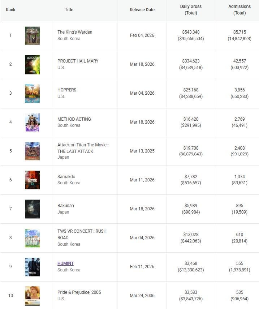Open the Project Hail Mary poster
Image resolution: width=259 pixels, height=309 pixels.
pos(32,64)
